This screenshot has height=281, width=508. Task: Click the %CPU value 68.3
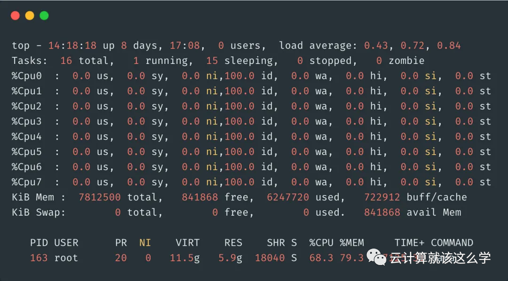321,258
